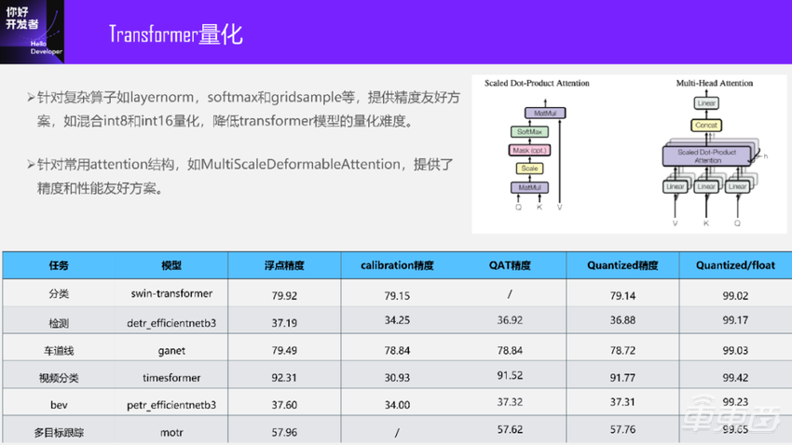Click the 模型 column header
The image size is (792, 445).
click(171, 265)
